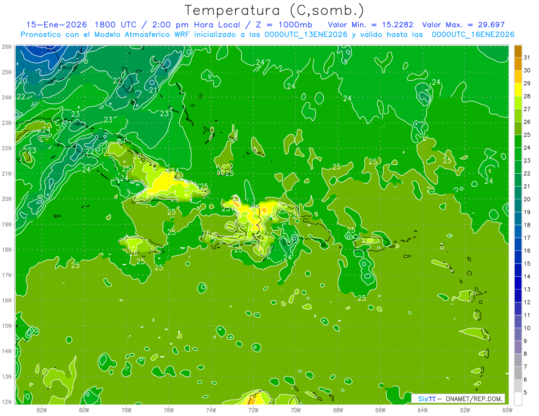Image resolution: width=539 pixels, height=416 pixels.
Task: Click the color scale label "12"
Action: [x=527, y=302]
